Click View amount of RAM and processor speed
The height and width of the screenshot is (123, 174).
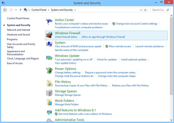click(x=78, y=46)
